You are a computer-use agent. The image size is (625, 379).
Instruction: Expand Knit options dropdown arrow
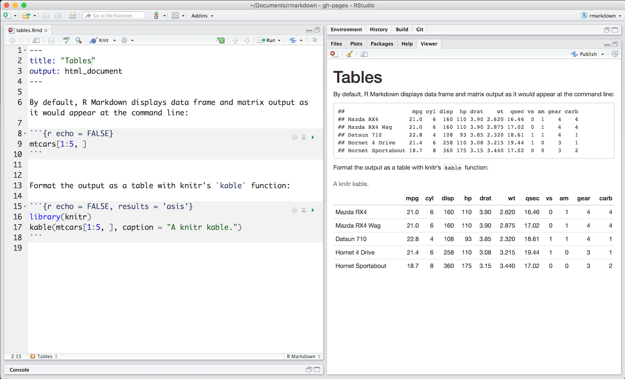tap(115, 41)
